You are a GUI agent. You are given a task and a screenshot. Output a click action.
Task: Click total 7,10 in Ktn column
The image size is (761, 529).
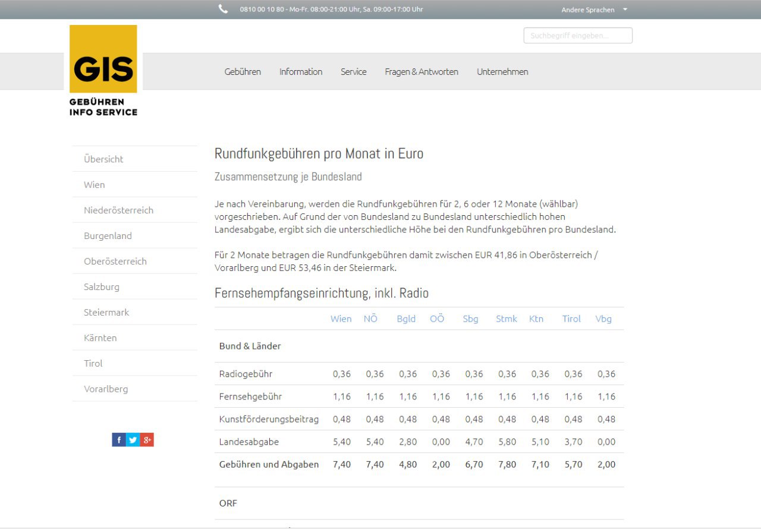click(540, 464)
